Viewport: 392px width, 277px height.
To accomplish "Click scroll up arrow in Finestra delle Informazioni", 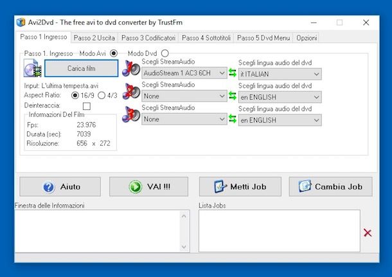I will (x=184, y=216).
